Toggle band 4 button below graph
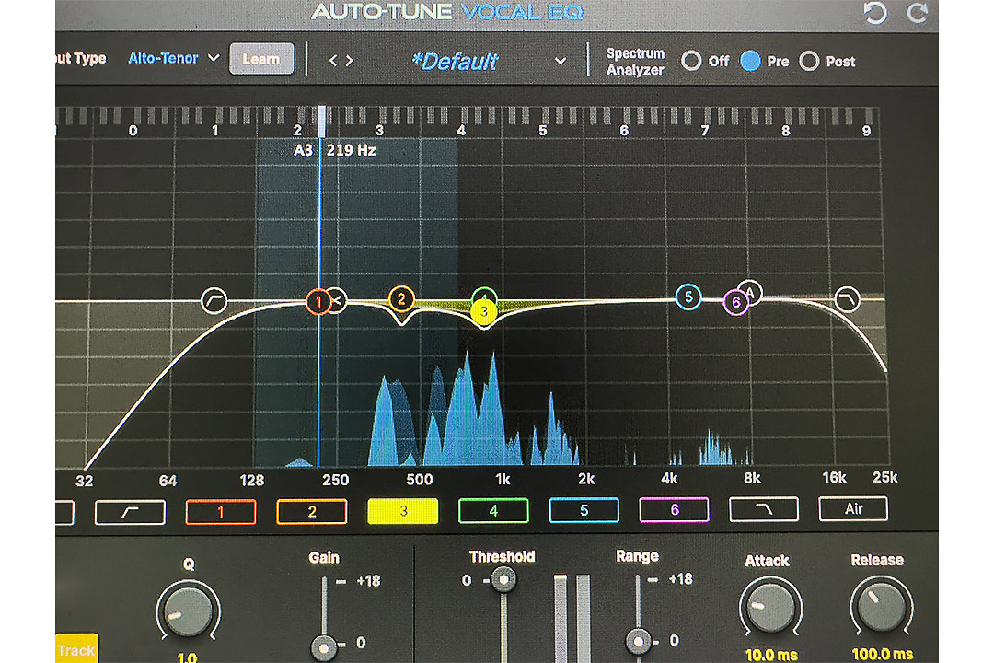The width and height of the screenshot is (994, 663). tap(493, 511)
